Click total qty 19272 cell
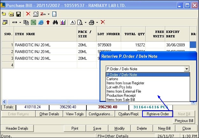The height and width of the screenshot is (138, 199). (133, 45)
